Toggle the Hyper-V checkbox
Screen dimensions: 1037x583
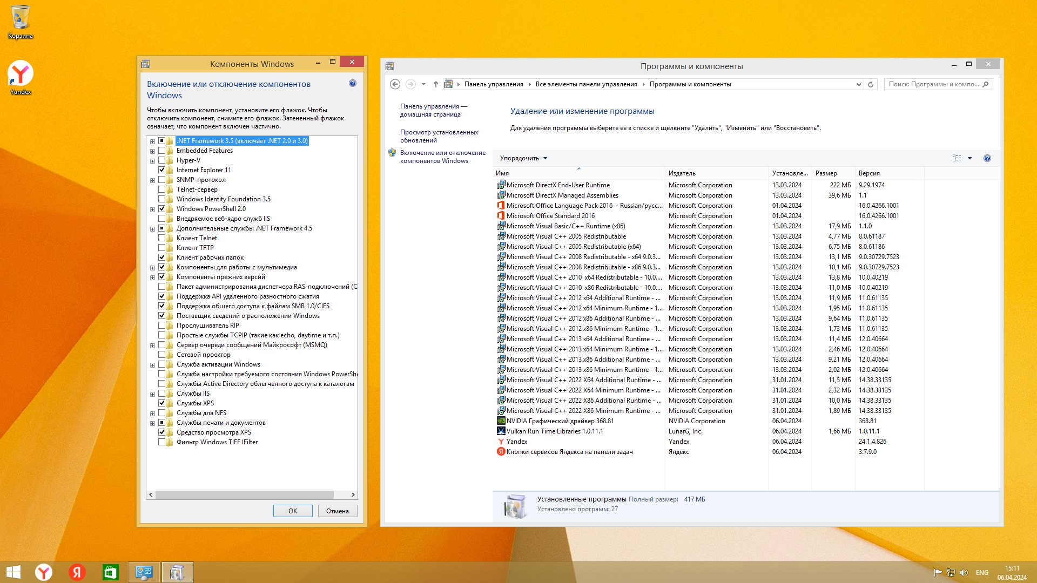coord(161,160)
